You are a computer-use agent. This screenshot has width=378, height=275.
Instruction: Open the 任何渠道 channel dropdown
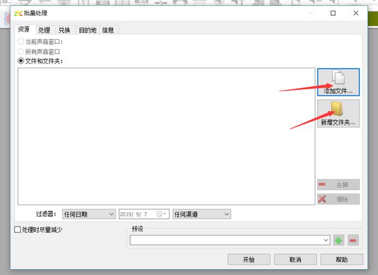click(202, 214)
